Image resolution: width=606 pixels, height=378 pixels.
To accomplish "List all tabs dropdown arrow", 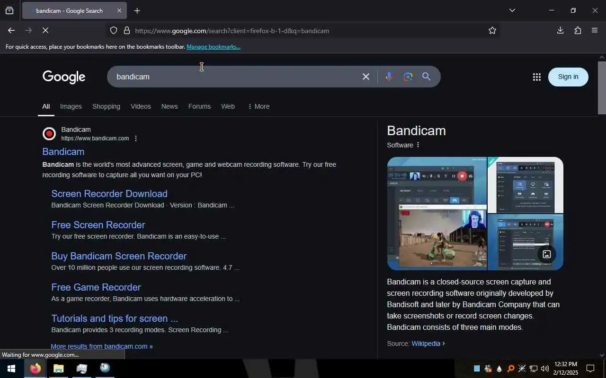I will (x=512, y=10).
